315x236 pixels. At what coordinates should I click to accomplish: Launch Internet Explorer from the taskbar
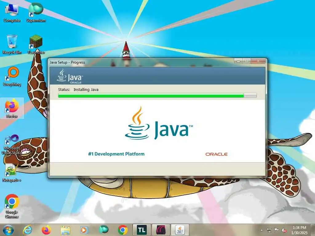[27, 230]
